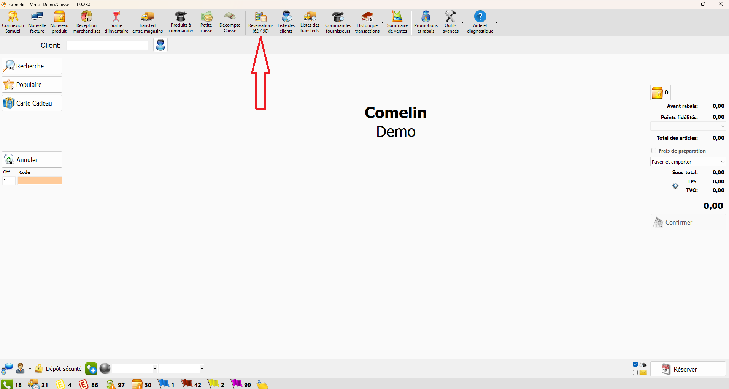Click Dépôt sécurité lock button
Viewport: 729px width, 389px height.
point(58,369)
